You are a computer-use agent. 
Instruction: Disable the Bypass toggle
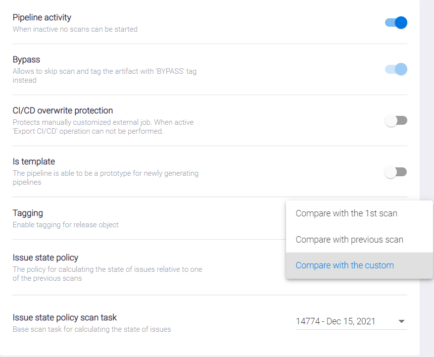pyautogui.click(x=396, y=69)
